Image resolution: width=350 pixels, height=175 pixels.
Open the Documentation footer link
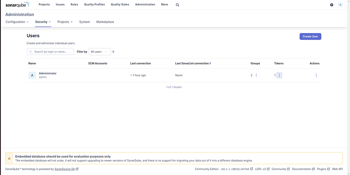(303, 169)
